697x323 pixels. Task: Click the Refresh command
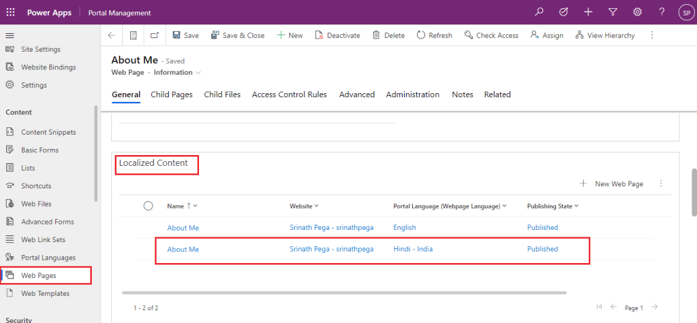click(434, 35)
